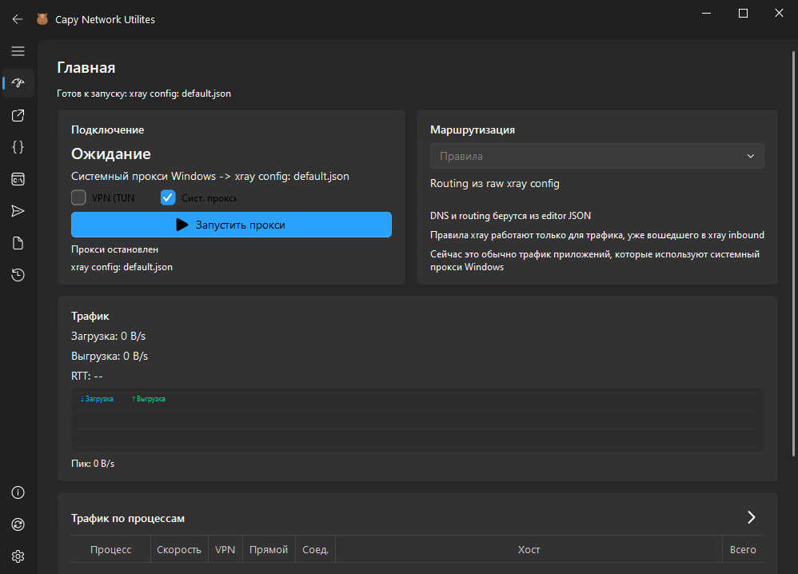
Task: Click the Соед. column header
Action: 316,549
